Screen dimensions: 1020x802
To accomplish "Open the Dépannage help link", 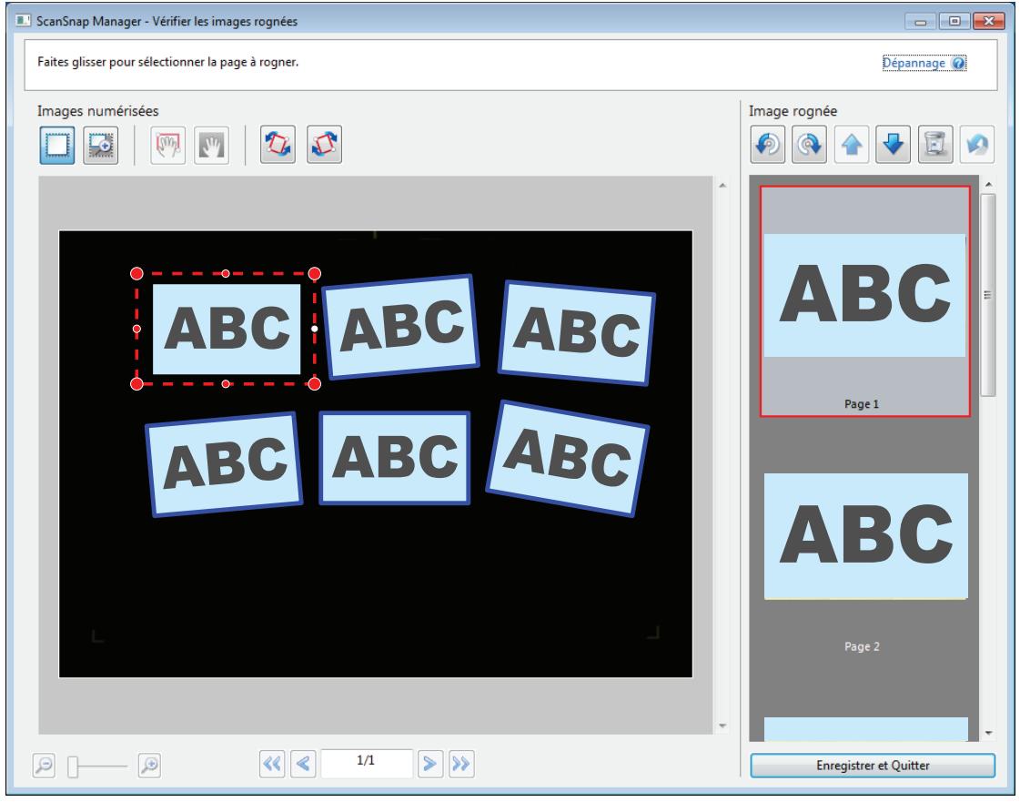I will 923,63.
